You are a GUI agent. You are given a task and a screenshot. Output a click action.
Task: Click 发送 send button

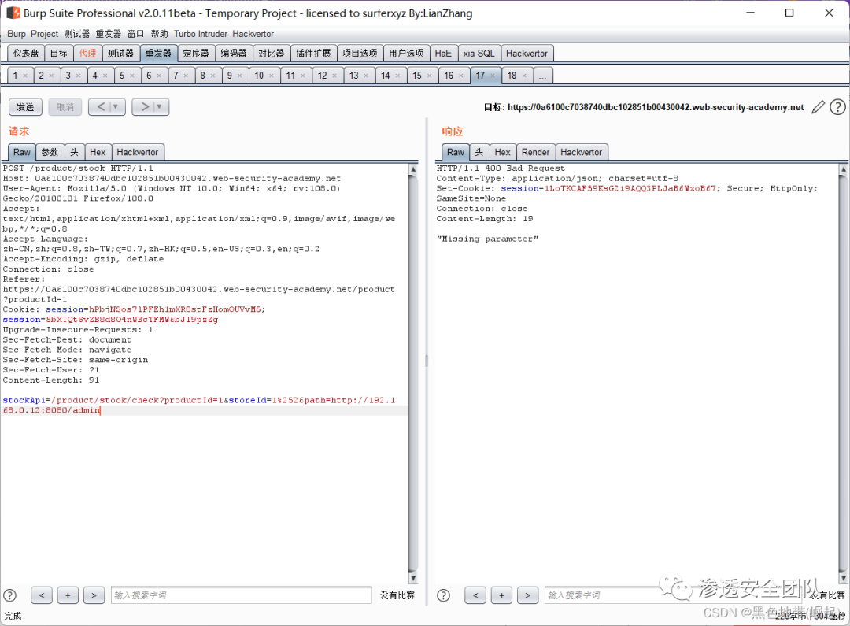pos(25,107)
